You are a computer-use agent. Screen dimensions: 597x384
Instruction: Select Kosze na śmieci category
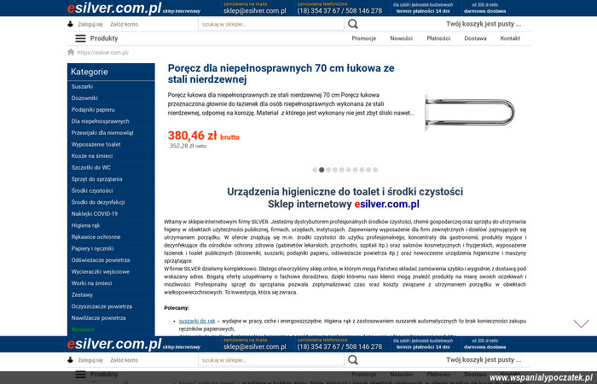[x=92, y=156]
